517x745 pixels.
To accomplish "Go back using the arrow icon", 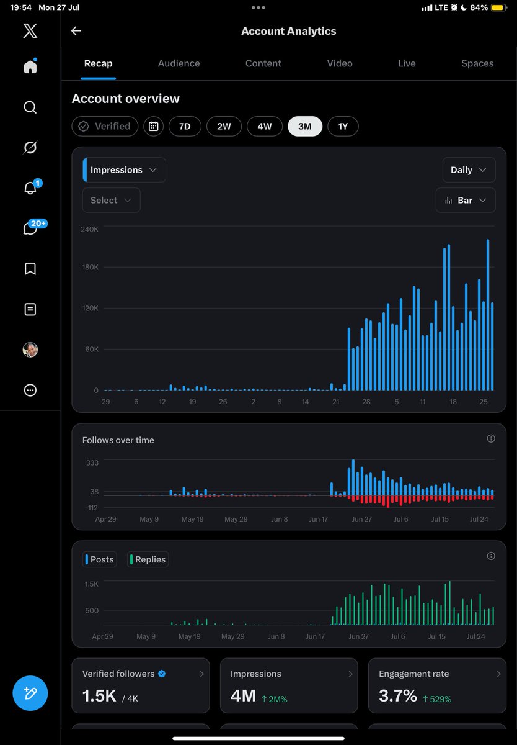I will click(x=76, y=31).
